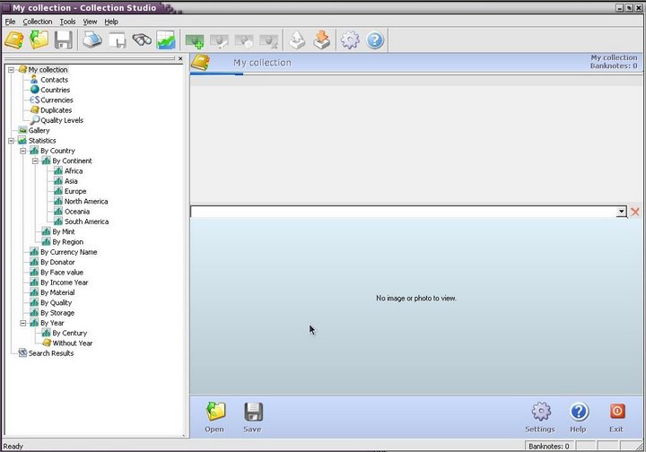The image size is (646, 452).
Task: Open the filter combo box dropdown arrow
Action: (621, 212)
